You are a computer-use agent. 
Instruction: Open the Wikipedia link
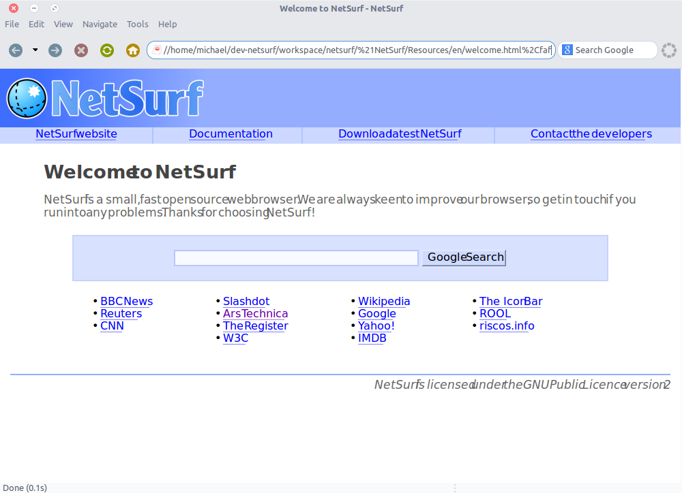[x=384, y=301]
